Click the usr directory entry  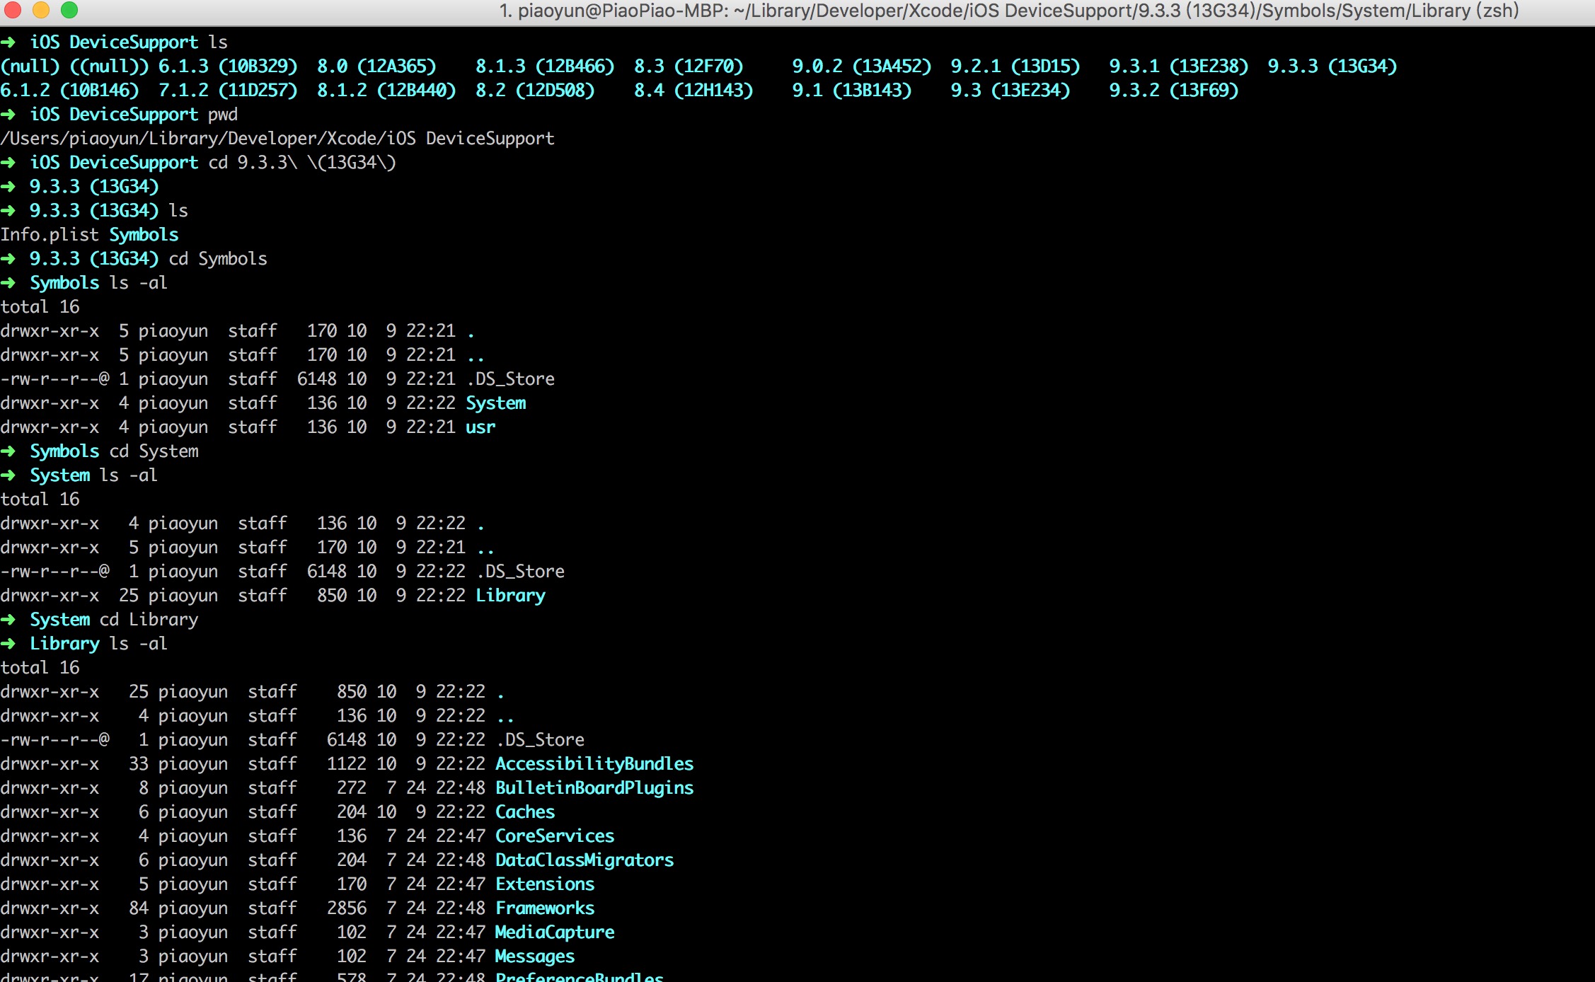[x=480, y=427]
